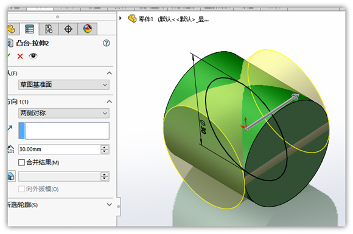Switch to the ConfigurationManager tab
This screenshot has width=353, height=234.
tap(49, 29)
